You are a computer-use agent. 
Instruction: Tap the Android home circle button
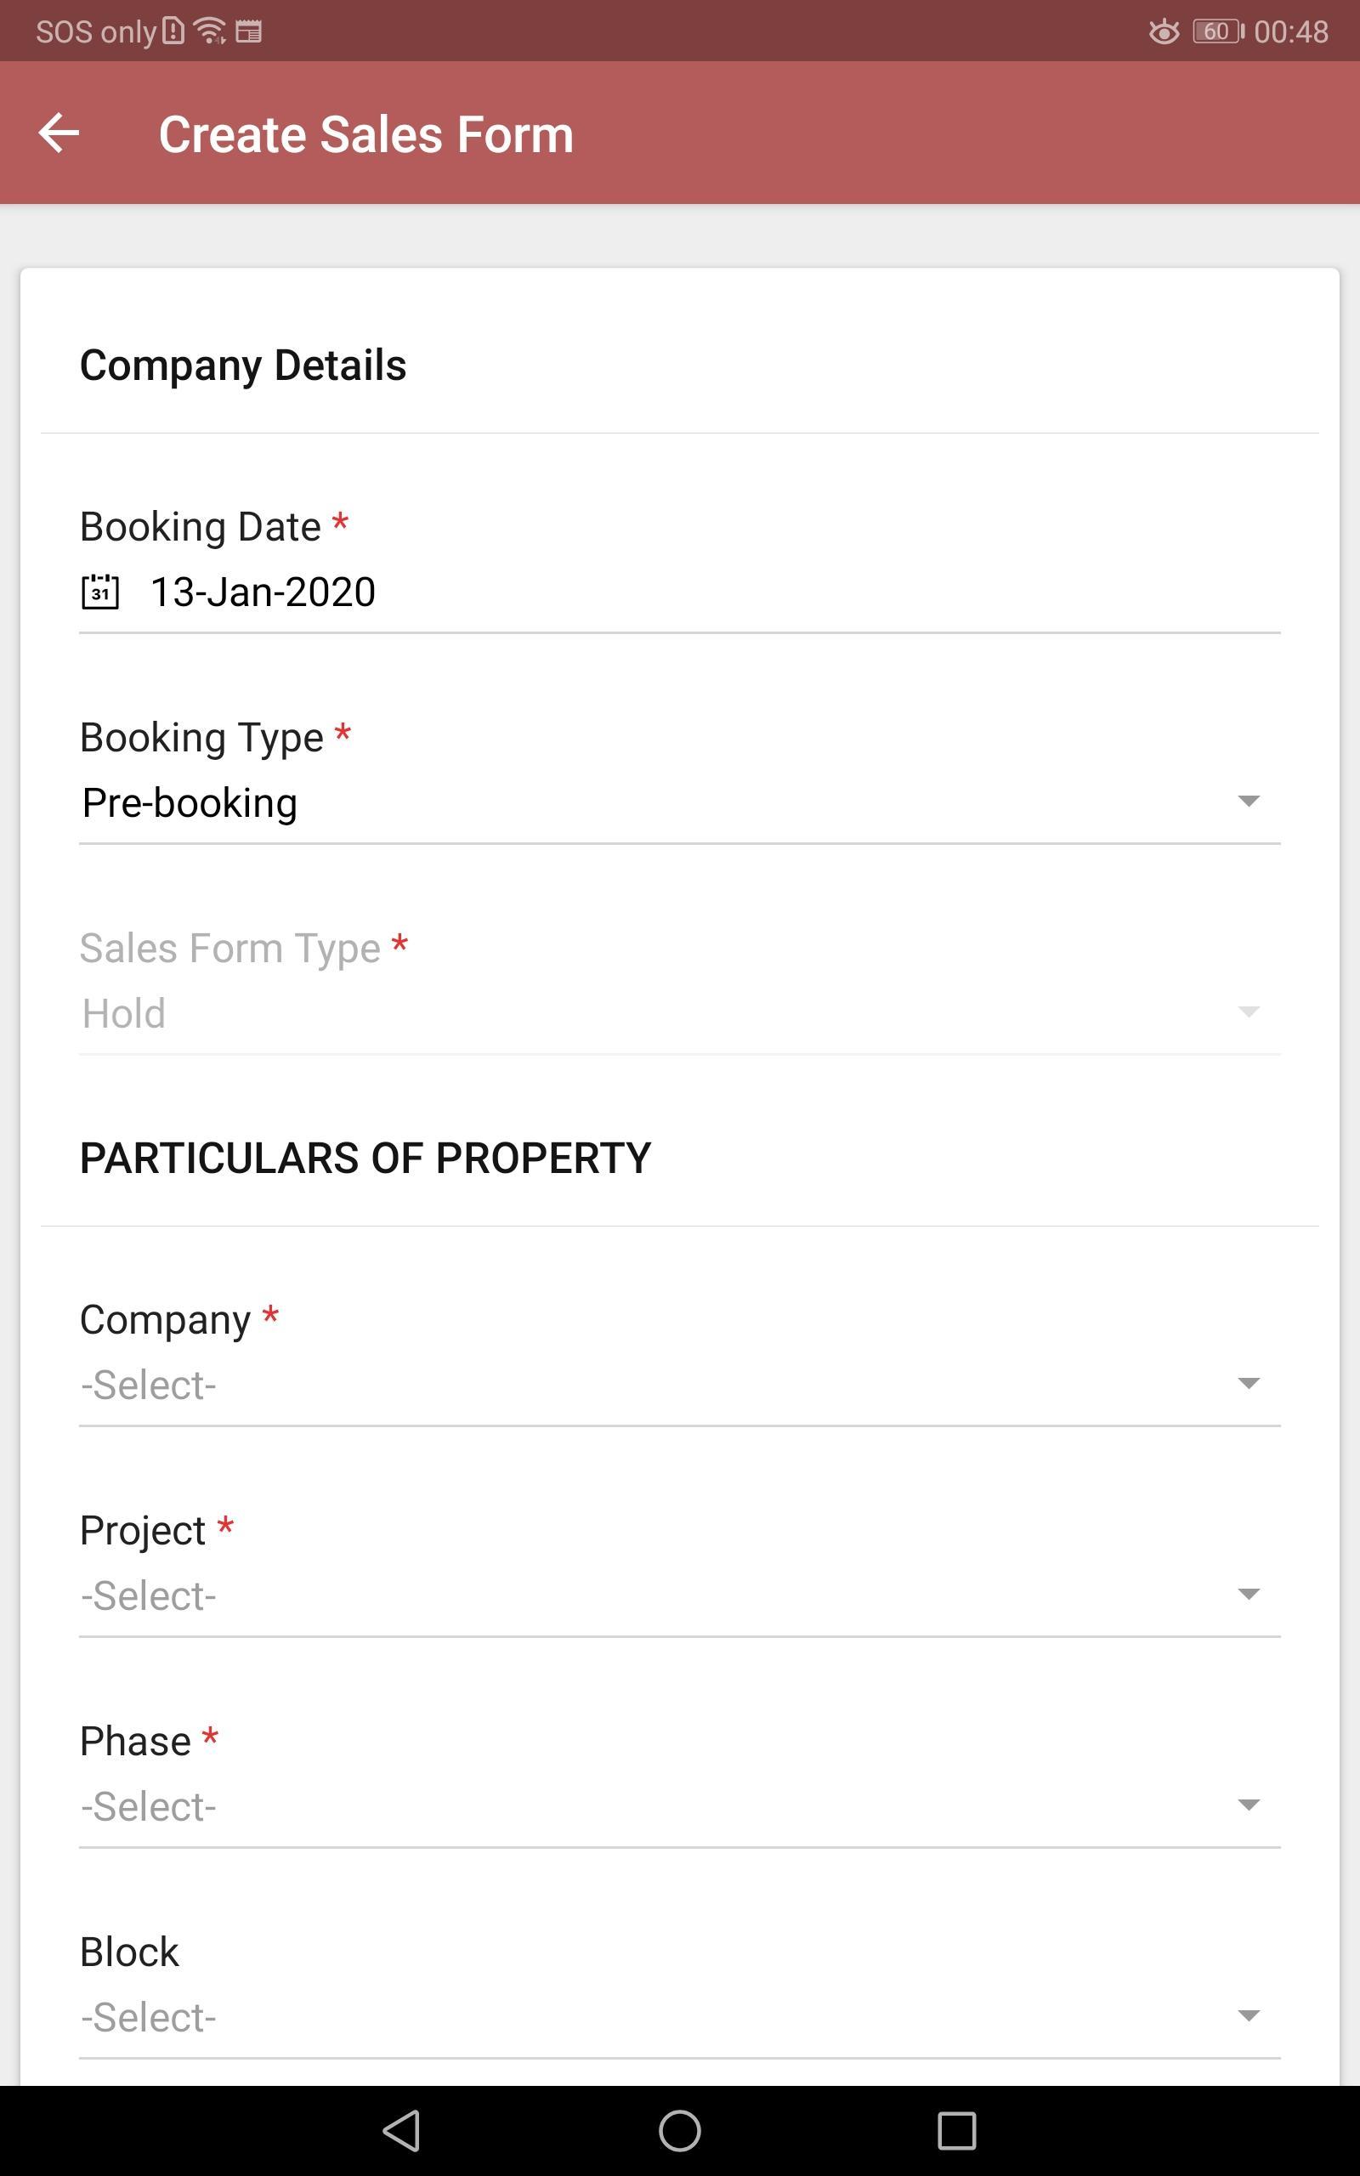point(680,2130)
